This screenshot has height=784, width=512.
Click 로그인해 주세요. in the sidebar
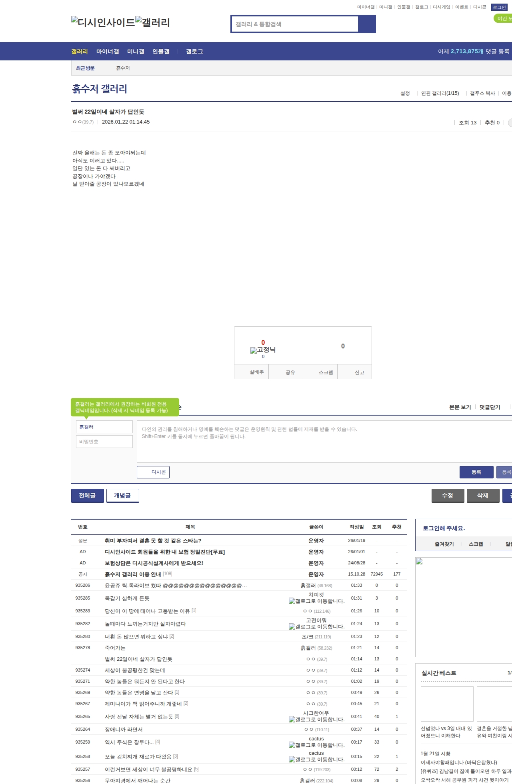click(x=444, y=528)
